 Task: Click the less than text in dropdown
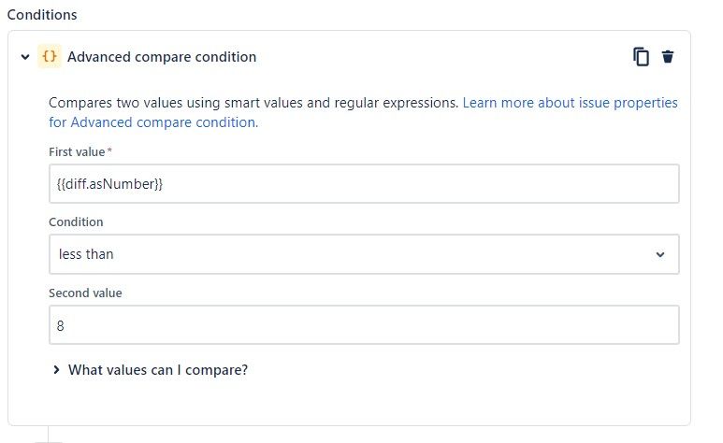click(86, 254)
